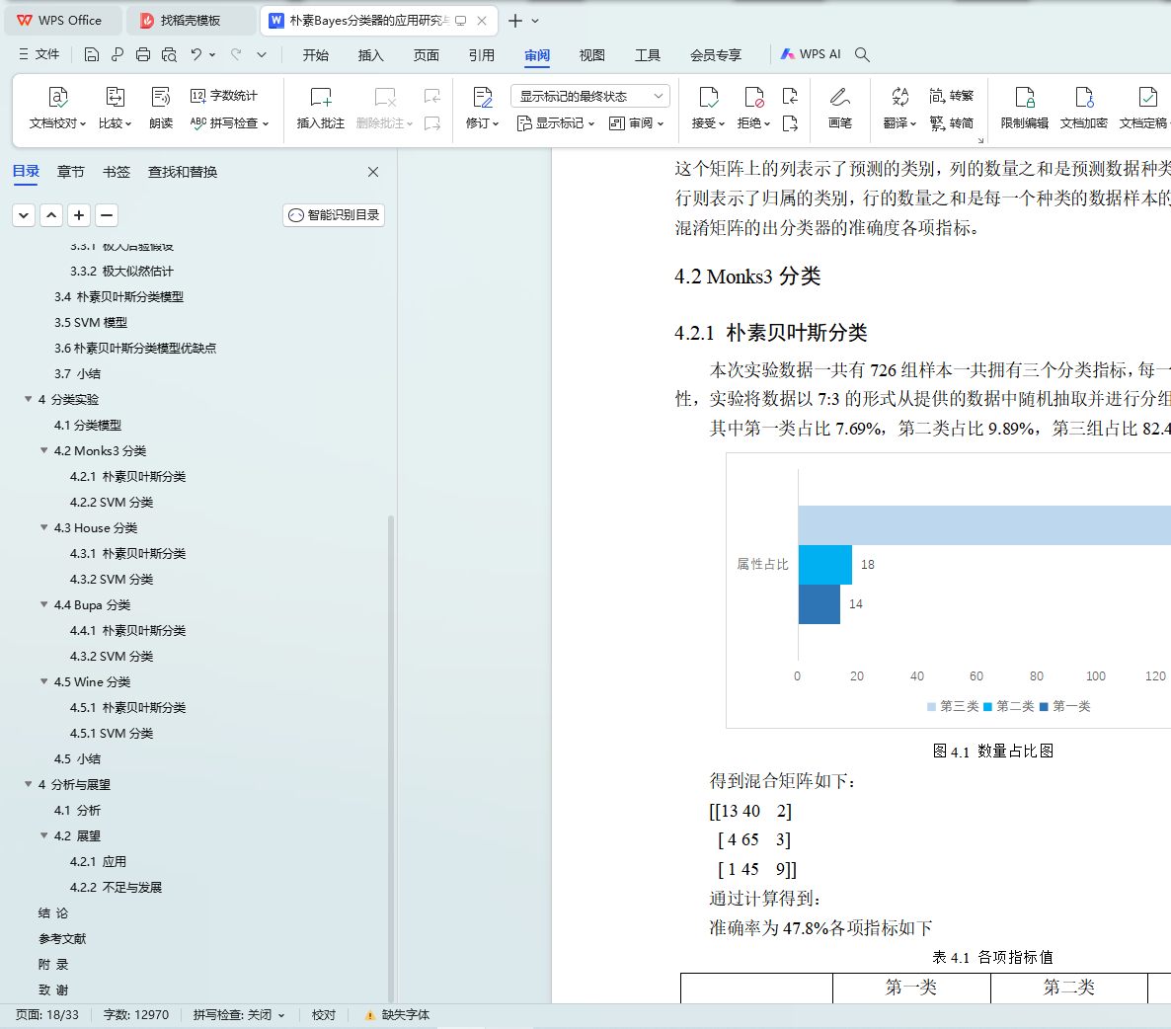Viewport: 1171px width, 1029px height.
Task: Collapse the 4.2 Monks3 分类 outline node
Action: pyautogui.click(x=44, y=450)
